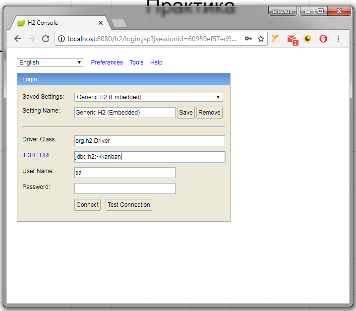
Task: Open a new browser tab
Action: (x=119, y=23)
